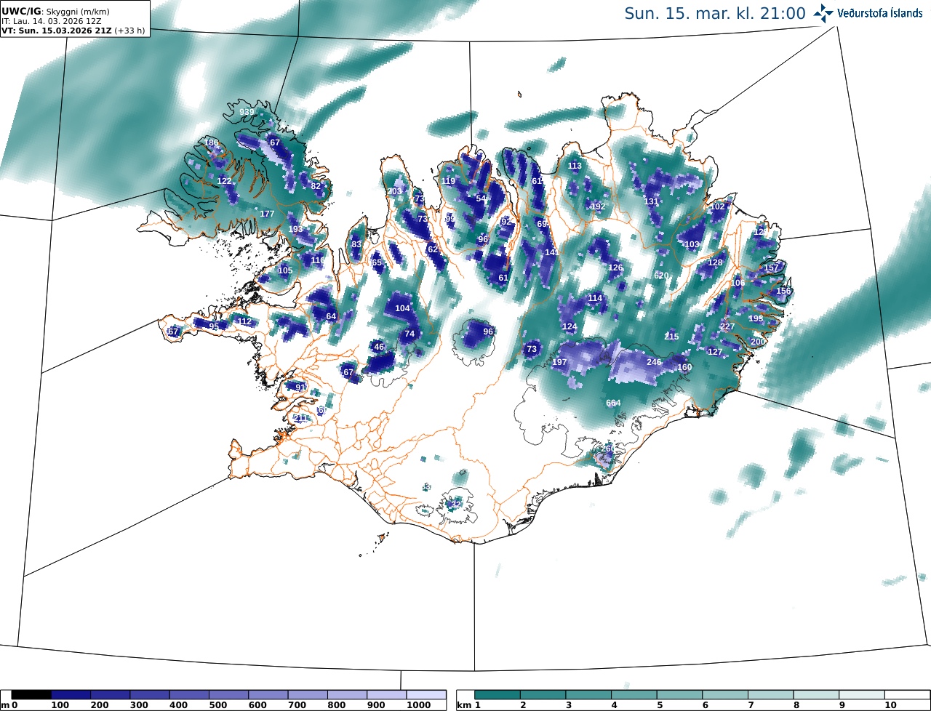The image size is (931, 711).
Task: Click the visibility value 620 on the map
Action: click(x=661, y=276)
